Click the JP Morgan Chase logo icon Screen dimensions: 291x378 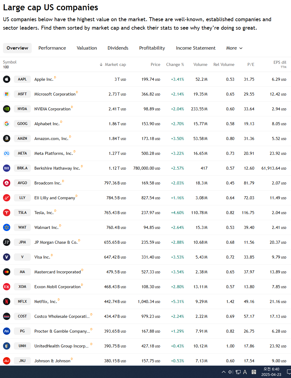point(7,242)
